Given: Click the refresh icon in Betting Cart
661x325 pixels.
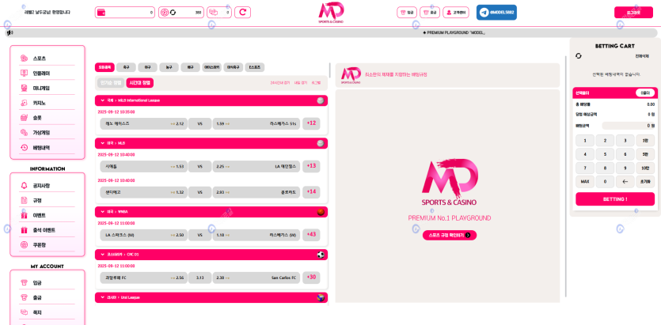Looking at the screenshot, I should (578, 56).
